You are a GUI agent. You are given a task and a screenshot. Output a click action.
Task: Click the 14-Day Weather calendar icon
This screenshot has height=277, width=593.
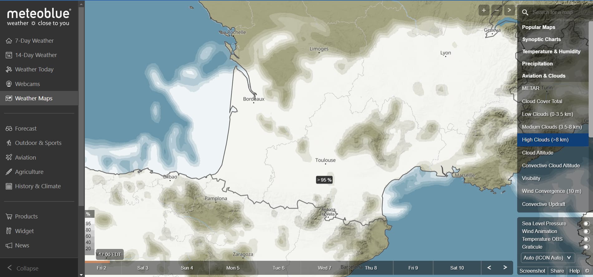click(9, 55)
